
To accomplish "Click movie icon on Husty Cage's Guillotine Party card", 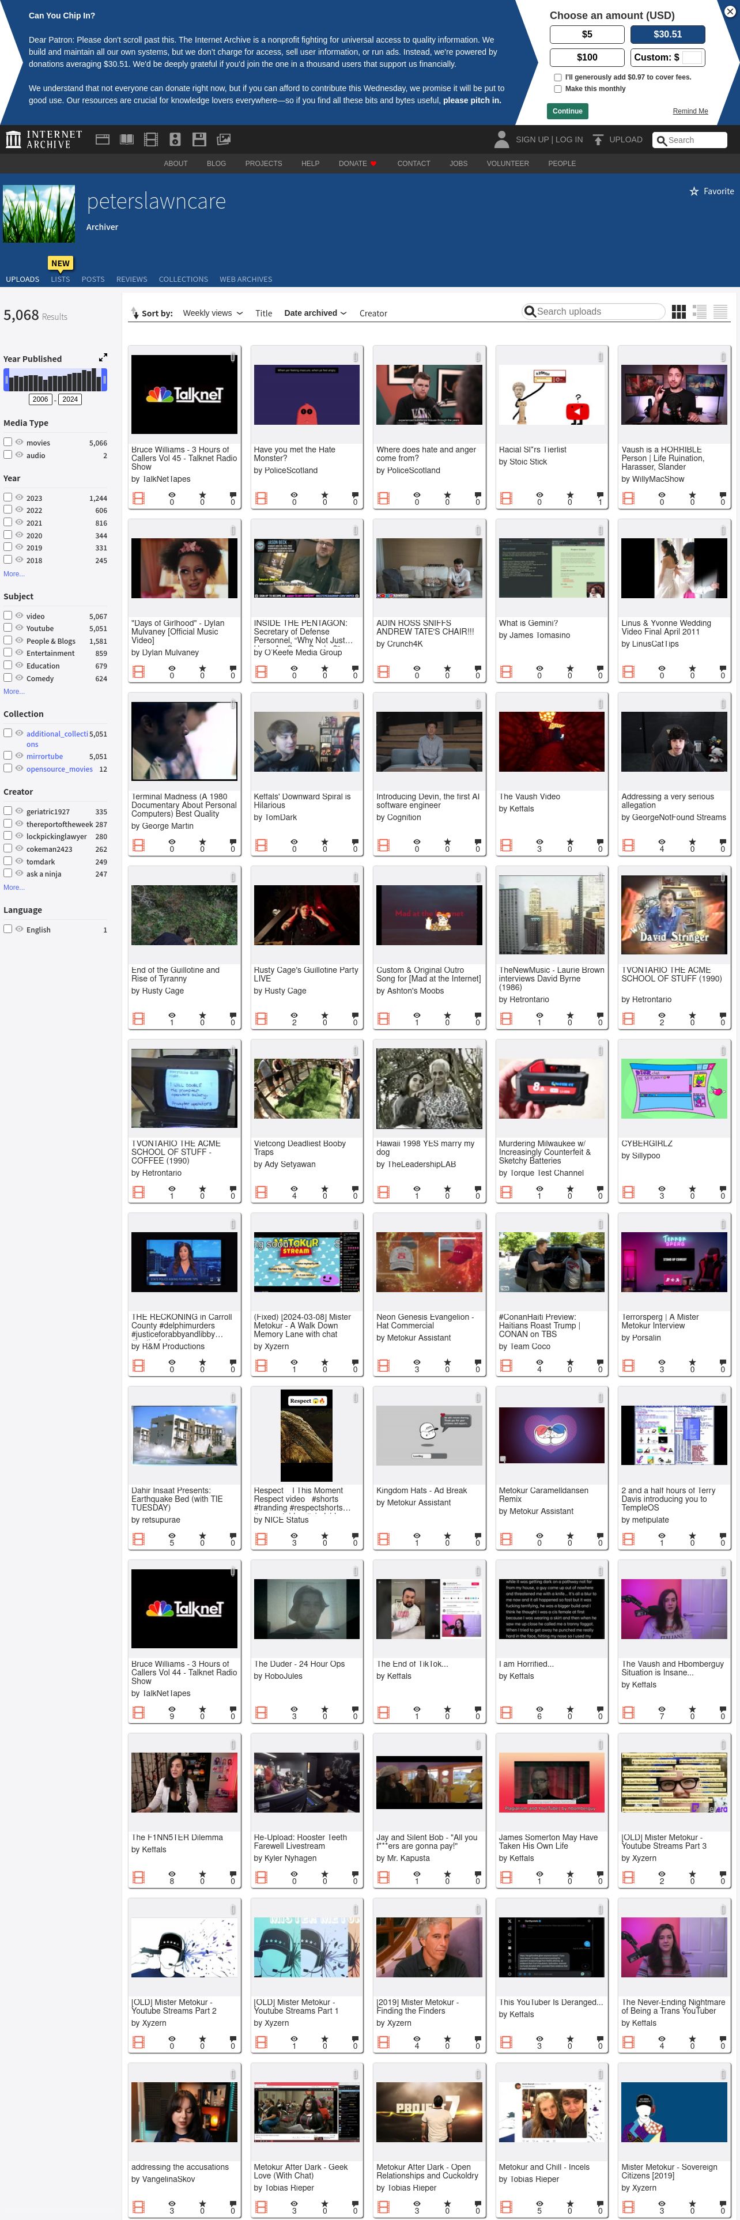I will 261,1018.
